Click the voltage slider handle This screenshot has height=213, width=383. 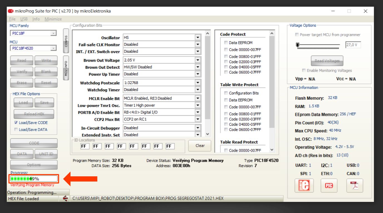tap(298, 45)
